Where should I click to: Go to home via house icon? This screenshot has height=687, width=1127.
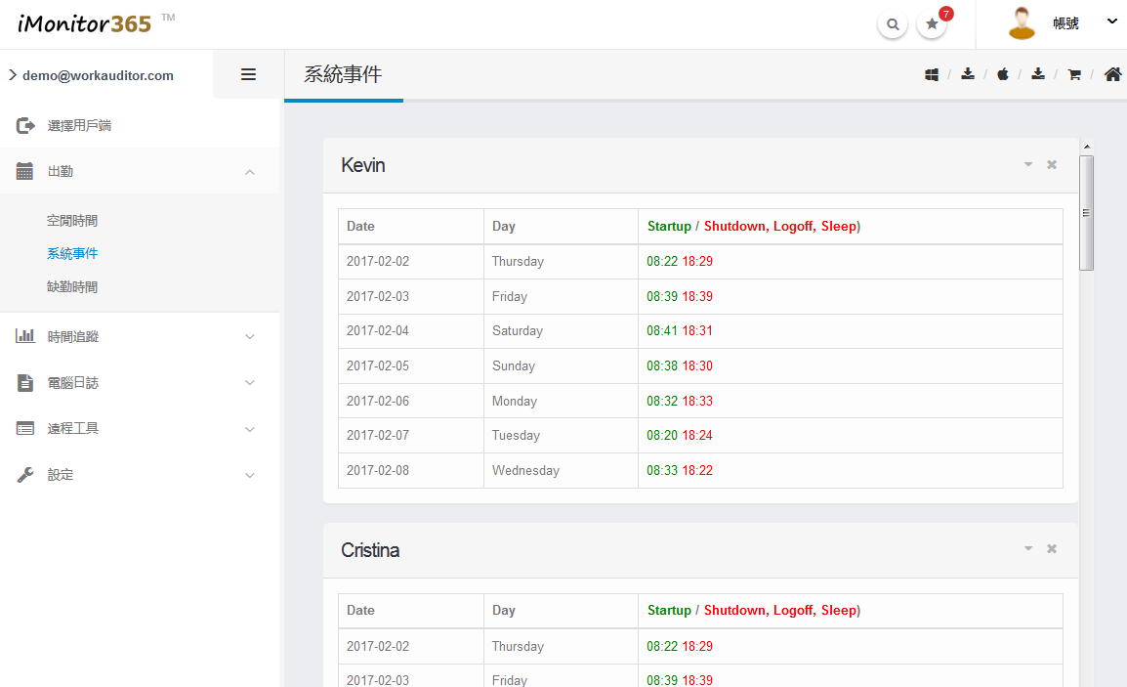pyautogui.click(x=1112, y=74)
